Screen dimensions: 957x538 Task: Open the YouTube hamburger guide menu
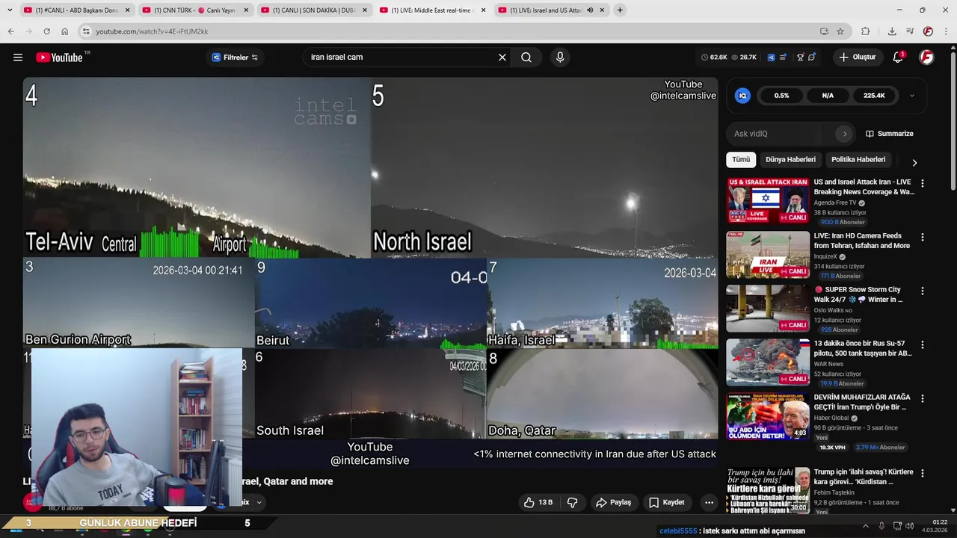(18, 58)
